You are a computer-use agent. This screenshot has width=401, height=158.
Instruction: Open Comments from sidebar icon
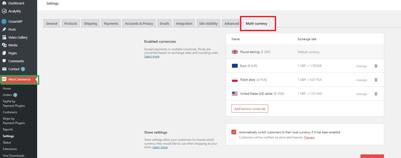coord(4,61)
